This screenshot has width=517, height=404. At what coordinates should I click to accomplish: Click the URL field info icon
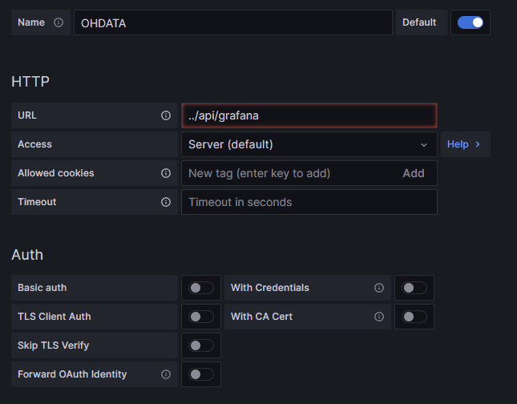pyautogui.click(x=166, y=115)
